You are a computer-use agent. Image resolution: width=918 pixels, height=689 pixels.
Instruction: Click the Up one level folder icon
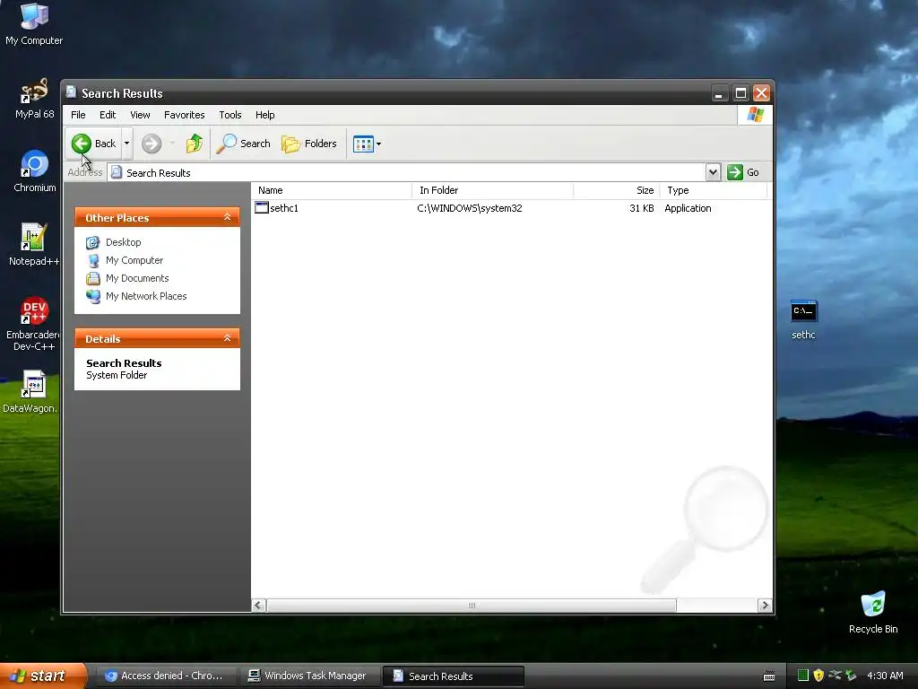click(195, 144)
